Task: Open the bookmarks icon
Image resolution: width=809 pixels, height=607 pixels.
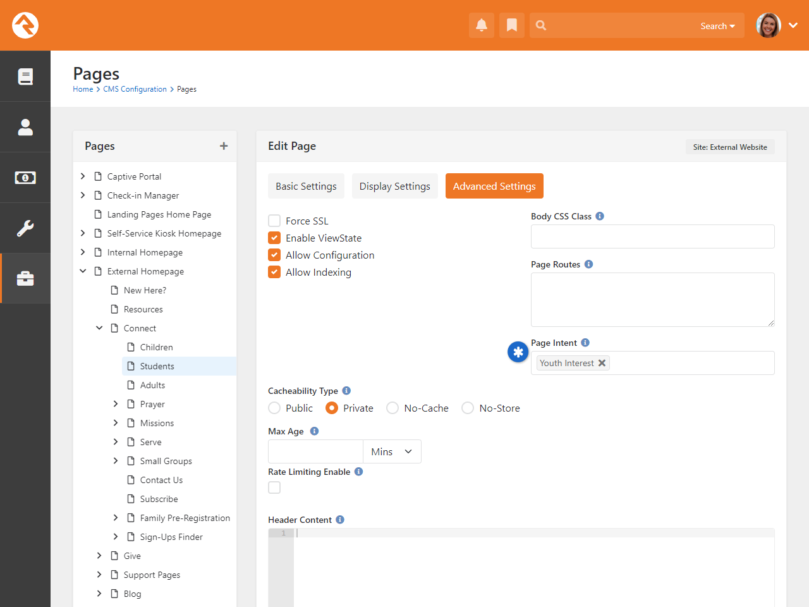Action: click(512, 25)
